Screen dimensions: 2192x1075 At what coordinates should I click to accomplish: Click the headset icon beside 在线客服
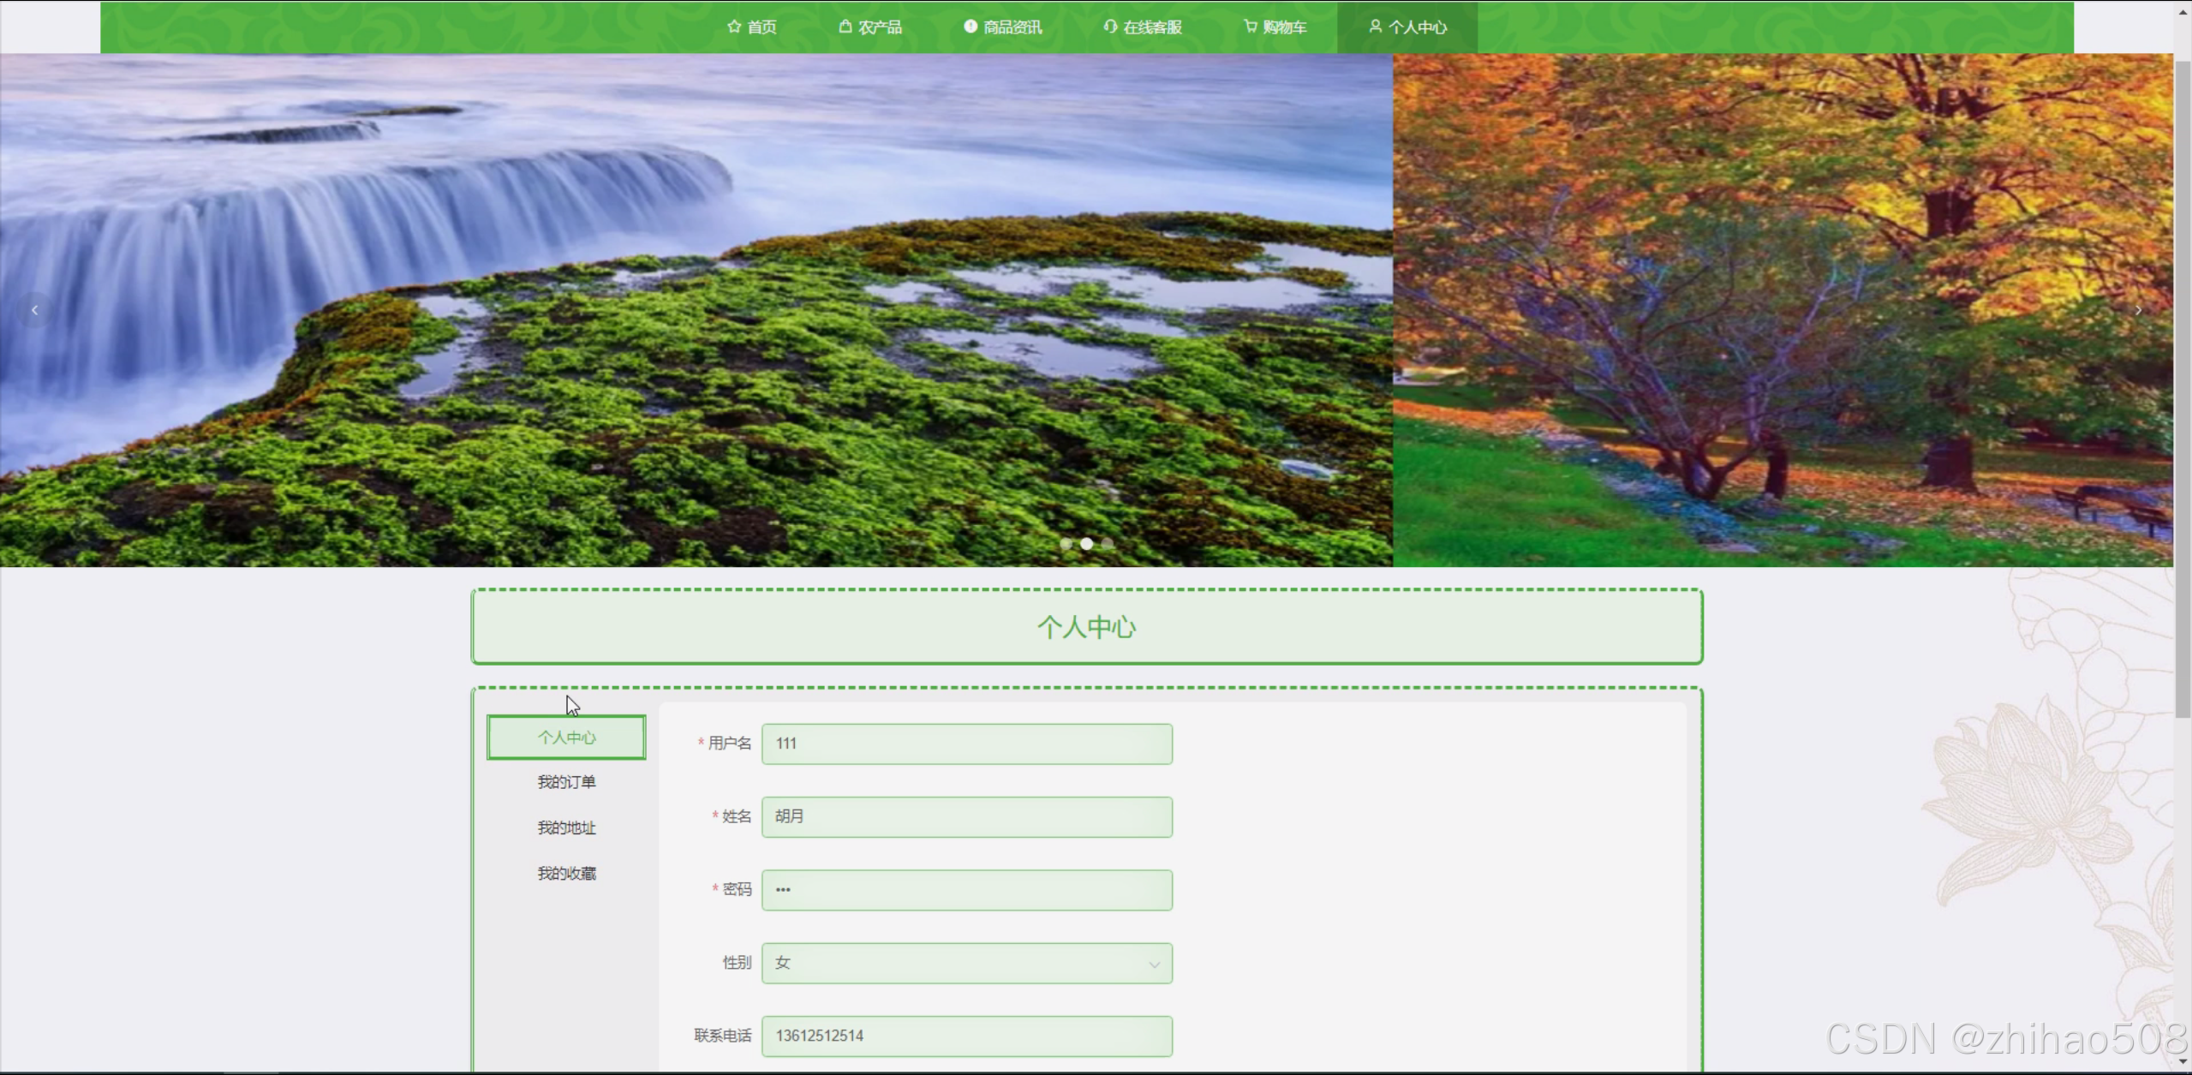tap(1110, 27)
